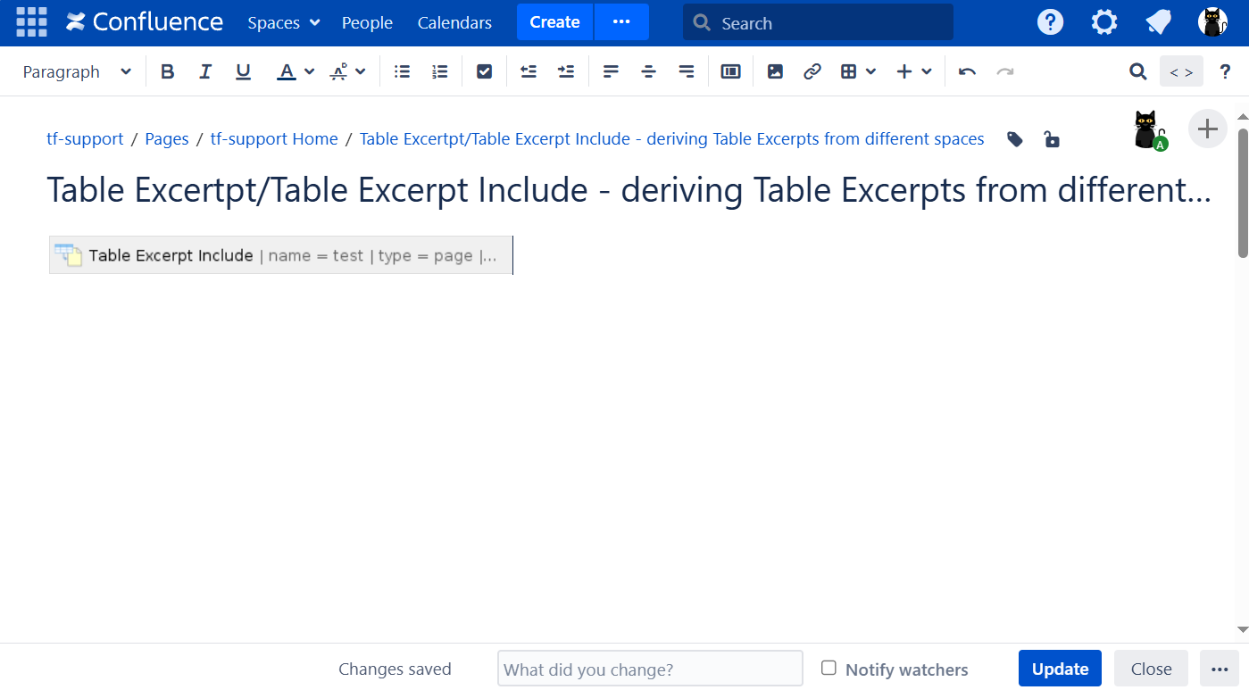The image size is (1249, 690).
Task: Open the tf-support Home breadcrumb link
Action: [274, 139]
